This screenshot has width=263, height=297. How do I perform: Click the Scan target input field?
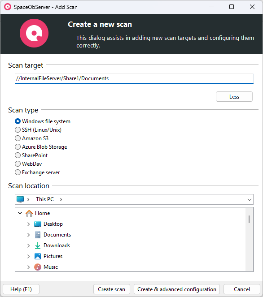[x=134, y=78]
